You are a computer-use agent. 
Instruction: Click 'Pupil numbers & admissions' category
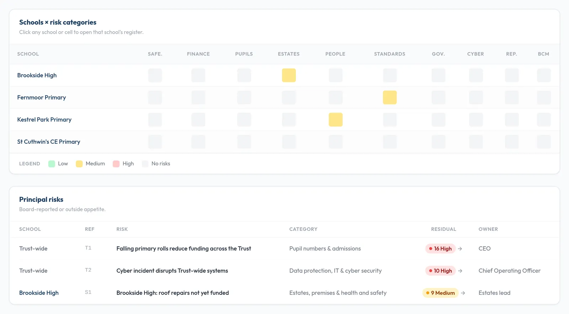[325, 249]
